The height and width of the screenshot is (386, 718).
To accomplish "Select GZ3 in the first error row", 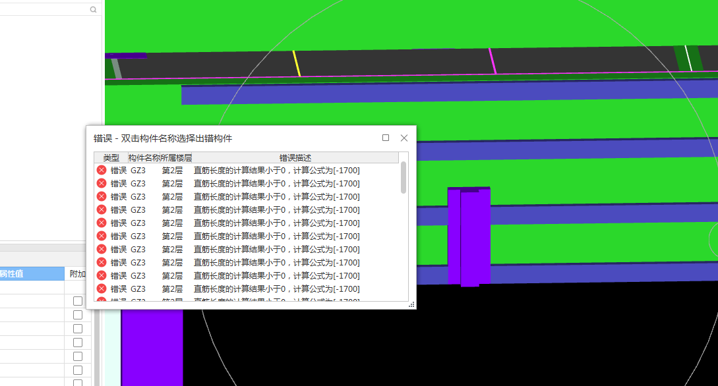I will click(138, 171).
